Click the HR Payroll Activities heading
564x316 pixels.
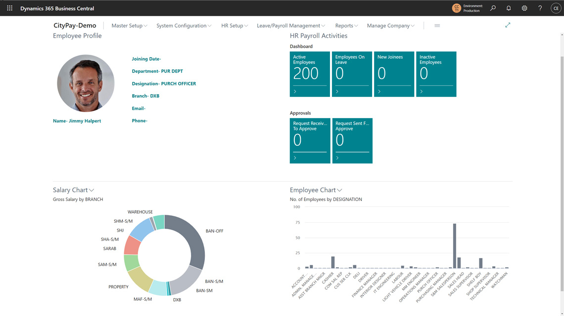pyautogui.click(x=319, y=36)
